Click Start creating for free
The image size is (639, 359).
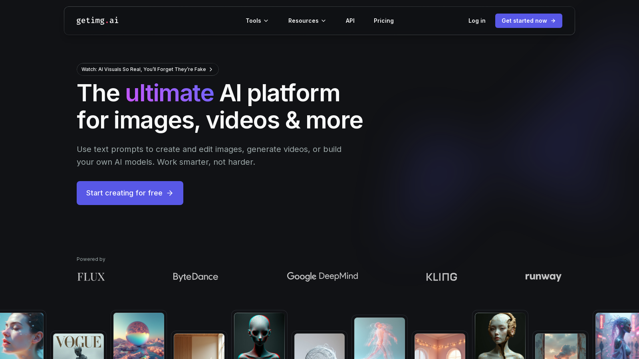124,193
